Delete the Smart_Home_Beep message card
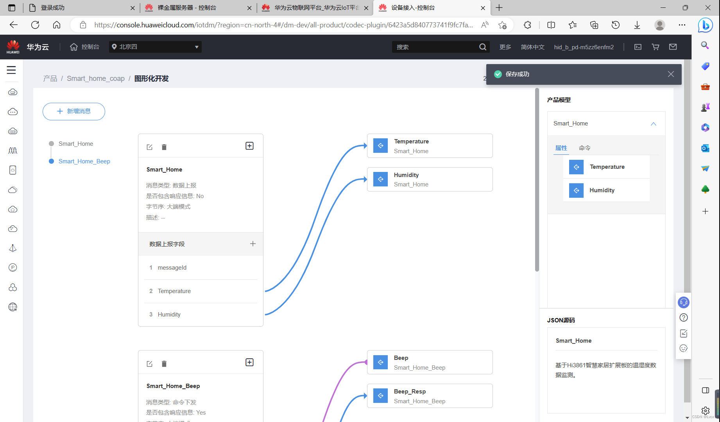 click(x=164, y=364)
